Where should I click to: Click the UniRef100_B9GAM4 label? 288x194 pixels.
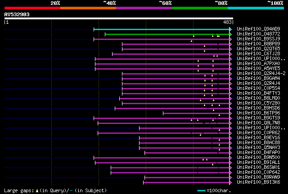coord(258,78)
